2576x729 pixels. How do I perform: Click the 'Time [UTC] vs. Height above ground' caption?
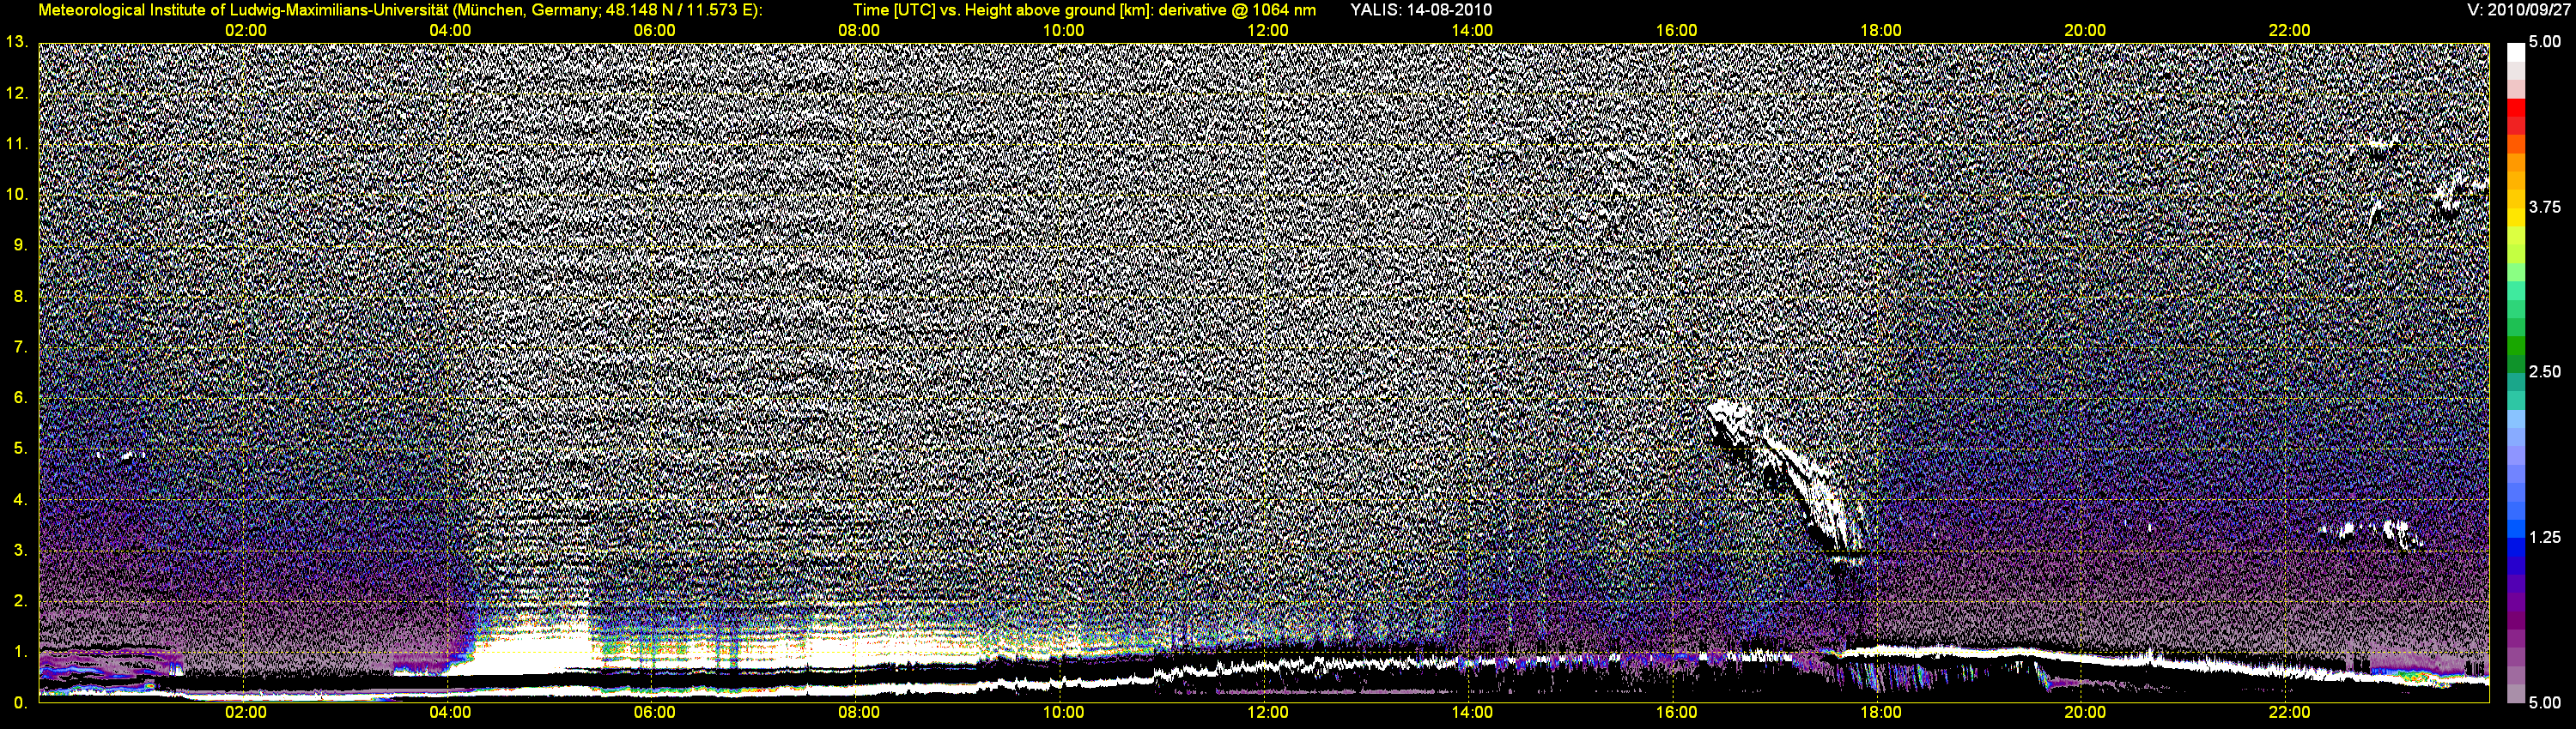point(1084,10)
